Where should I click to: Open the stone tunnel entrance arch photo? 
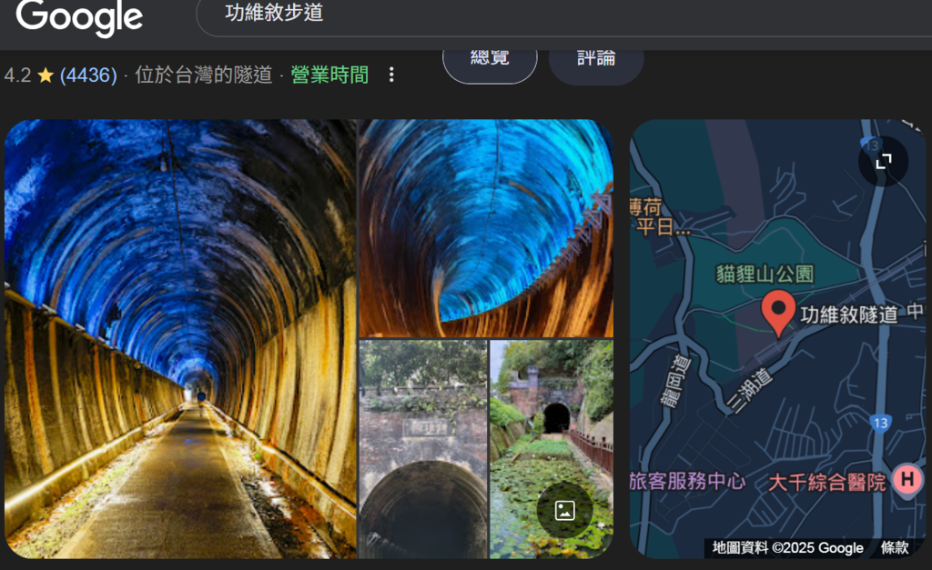coord(423,449)
